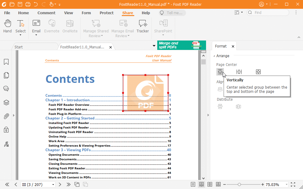Toggle Continuous page view mode
303x189 pixels.
pyautogui.click(x=201, y=184)
